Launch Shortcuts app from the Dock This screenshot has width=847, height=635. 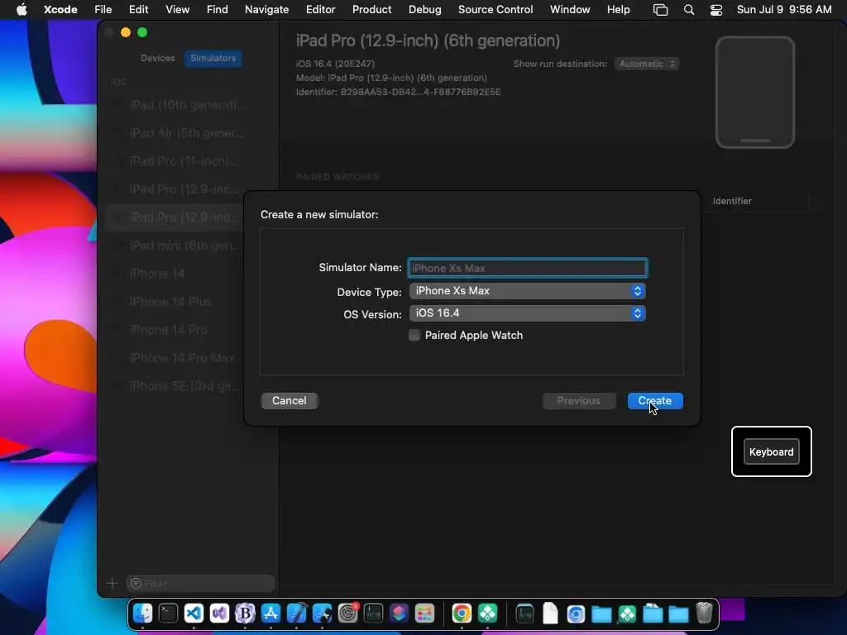click(400, 614)
